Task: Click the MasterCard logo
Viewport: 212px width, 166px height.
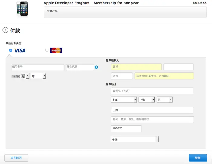Action: (56, 50)
